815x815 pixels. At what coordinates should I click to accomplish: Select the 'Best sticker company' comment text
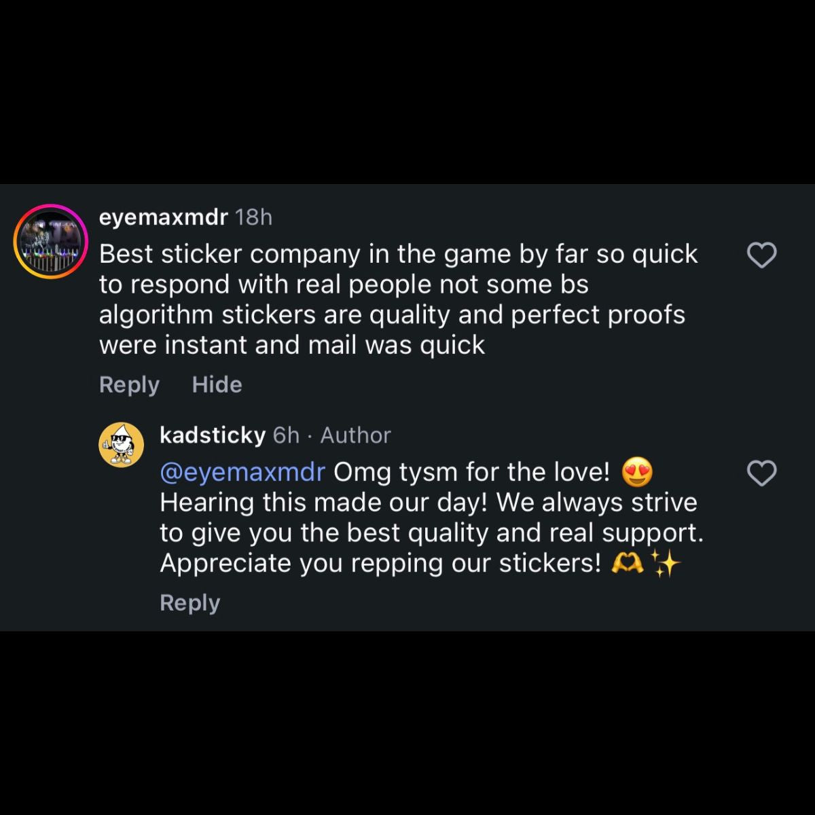399,300
